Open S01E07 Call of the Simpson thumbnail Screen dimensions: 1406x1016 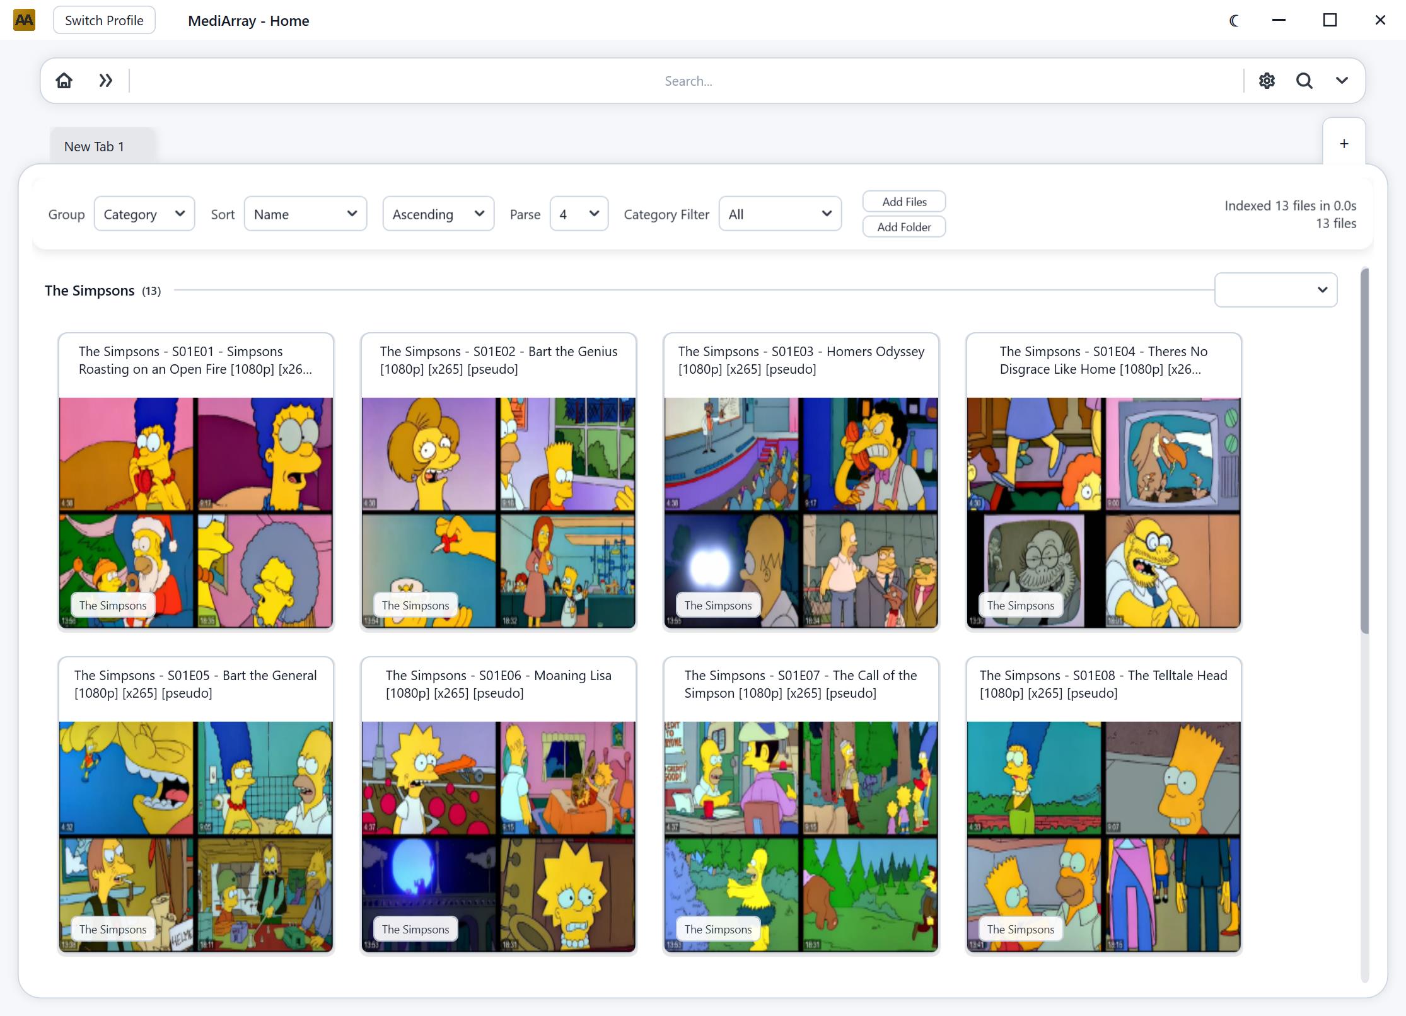click(x=801, y=836)
